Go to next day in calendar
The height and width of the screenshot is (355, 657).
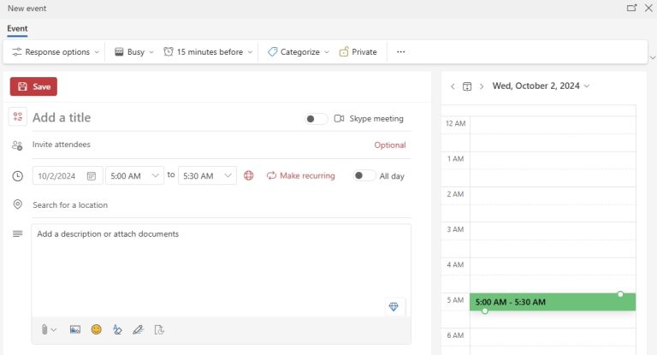coord(482,86)
